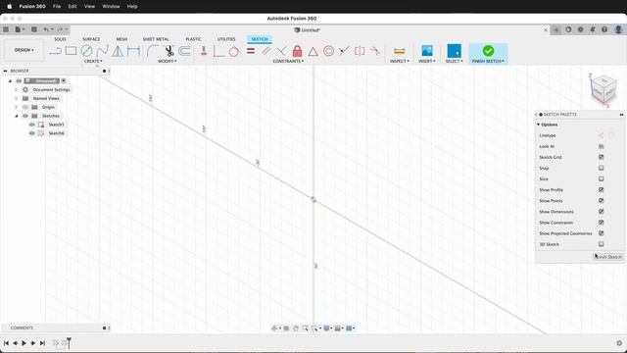
Task: Click the Look At icon in Sketch Palette
Action: (601, 146)
